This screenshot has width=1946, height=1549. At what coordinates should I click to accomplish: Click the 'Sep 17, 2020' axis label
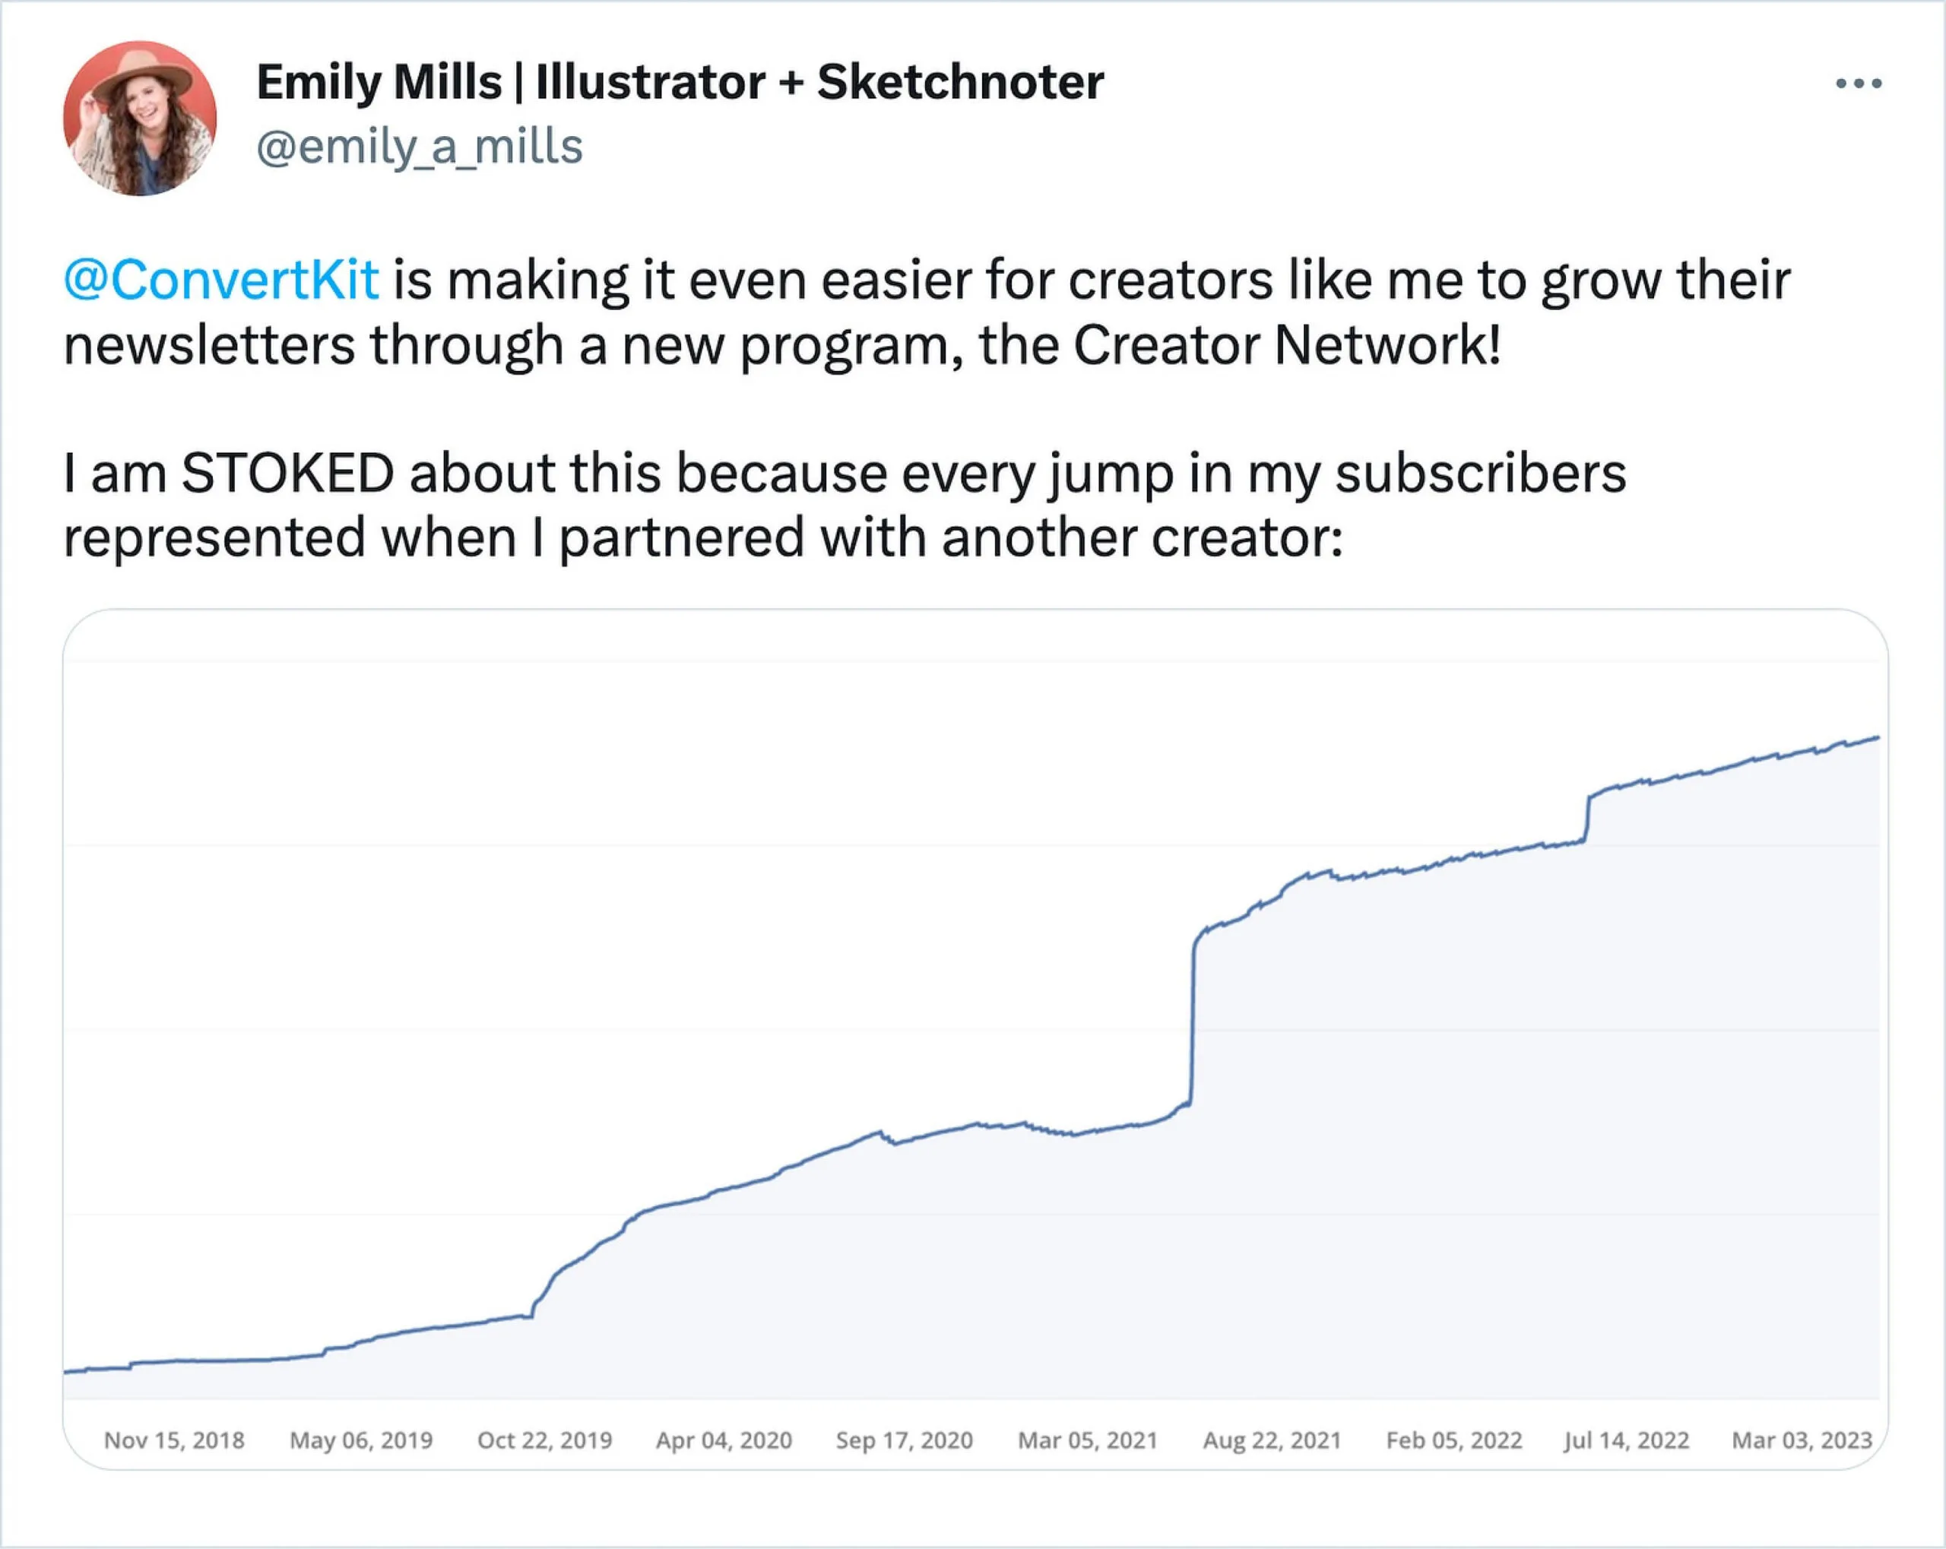point(905,1440)
